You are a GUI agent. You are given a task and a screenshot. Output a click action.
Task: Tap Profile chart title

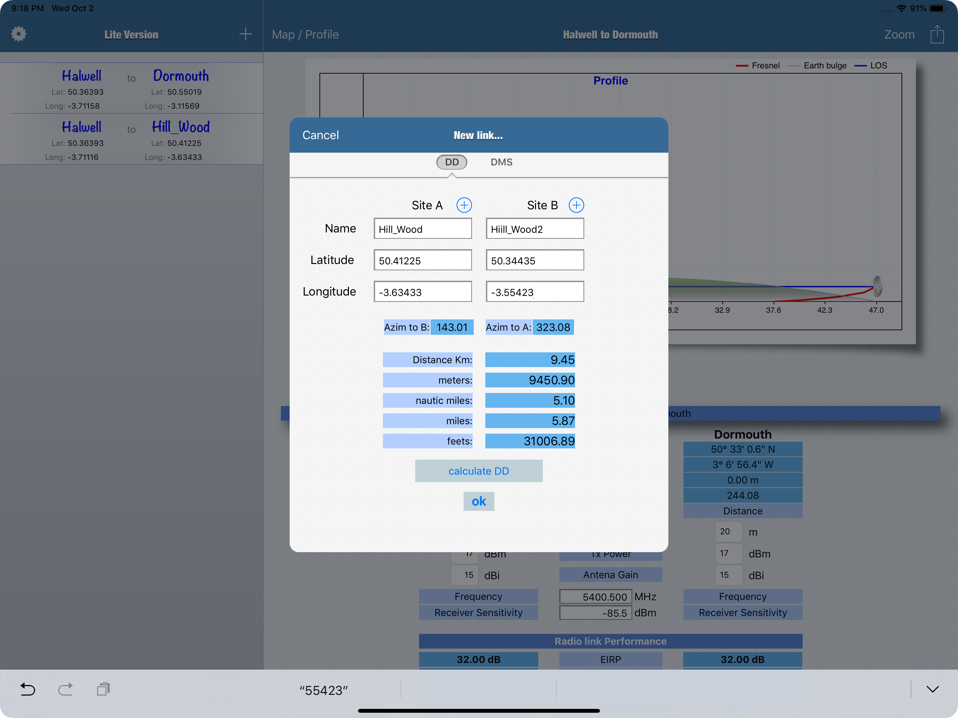610,81
